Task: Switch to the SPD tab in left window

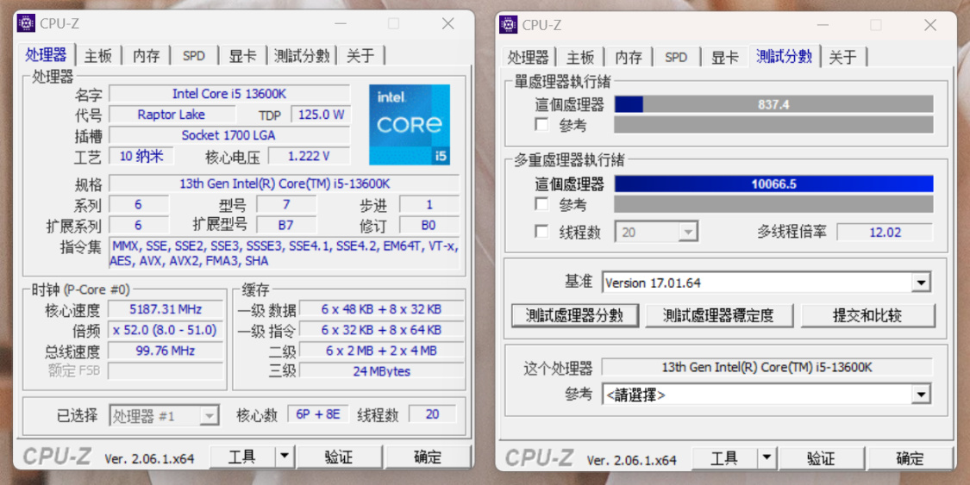Action: coord(194,56)
